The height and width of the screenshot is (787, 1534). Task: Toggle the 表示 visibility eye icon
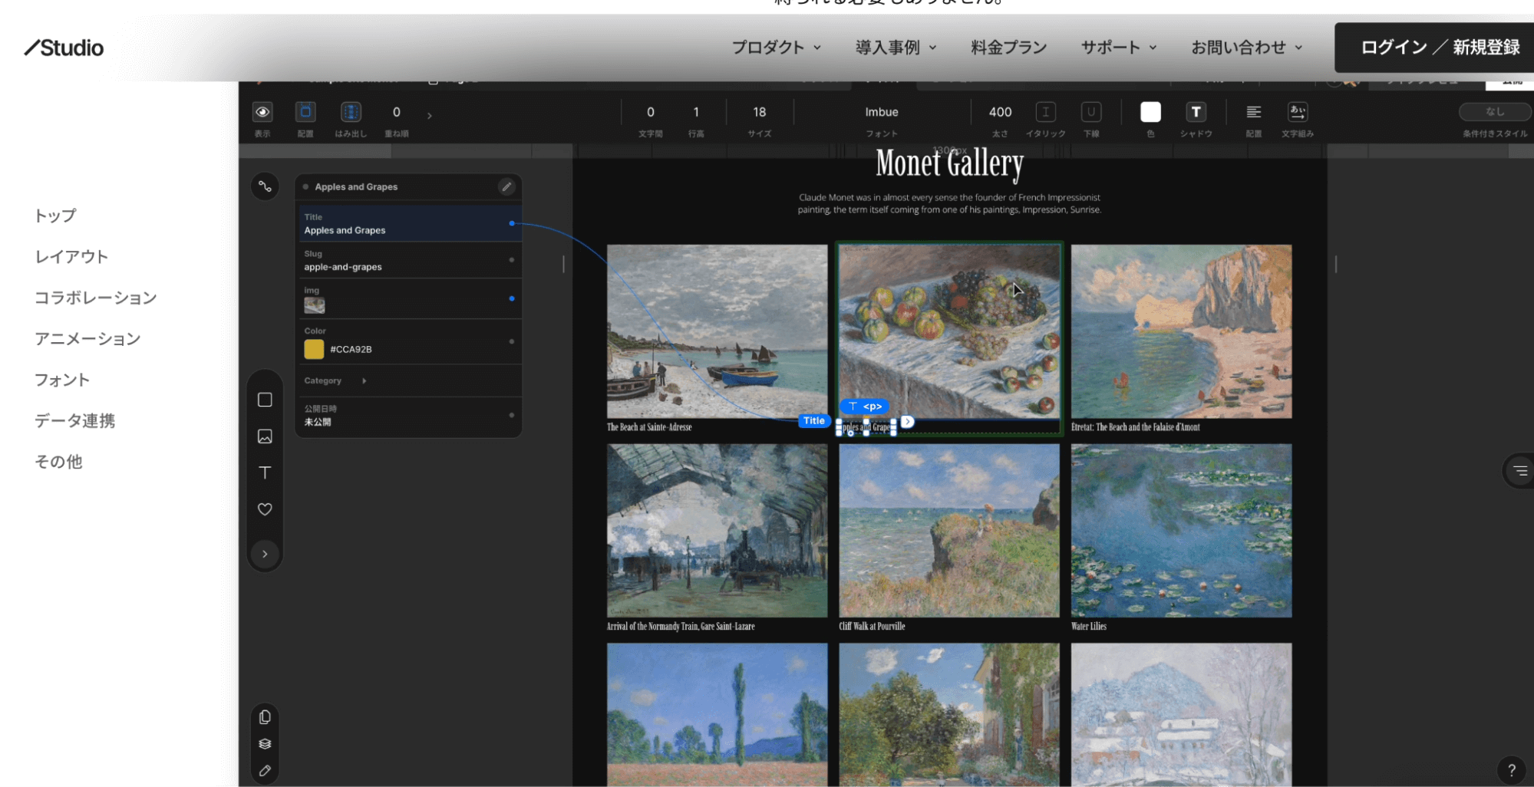click(262, 113)
